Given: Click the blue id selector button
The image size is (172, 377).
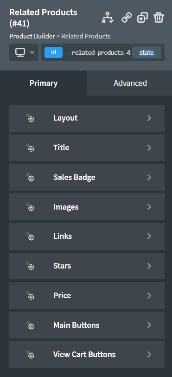Looking at the screenshot, I should coord(54,52).
